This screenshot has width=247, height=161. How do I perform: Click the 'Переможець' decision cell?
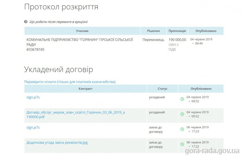tap(153, 40)
